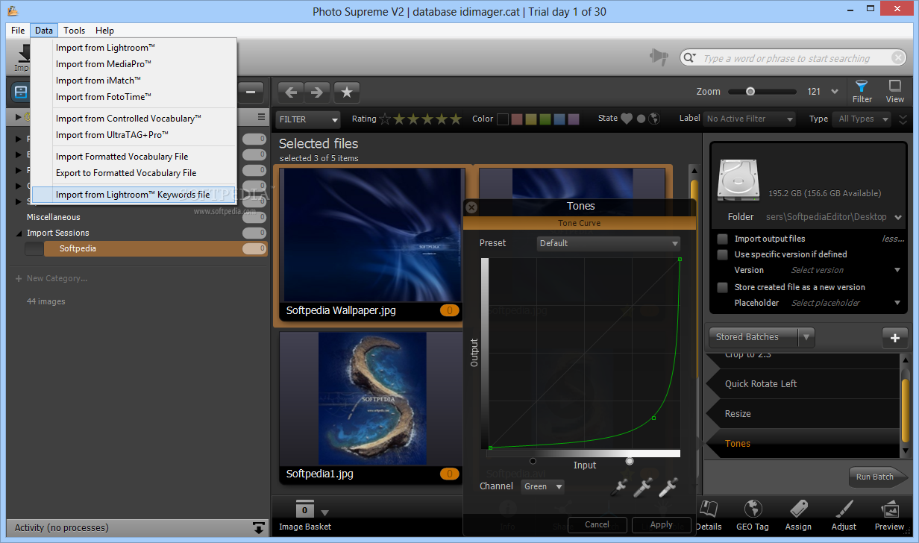Open the Channel Green dropdown

point(542,486)
